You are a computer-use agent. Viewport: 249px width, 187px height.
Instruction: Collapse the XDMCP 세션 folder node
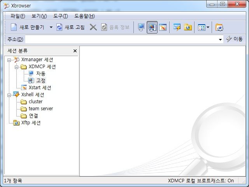coord(16,67)
